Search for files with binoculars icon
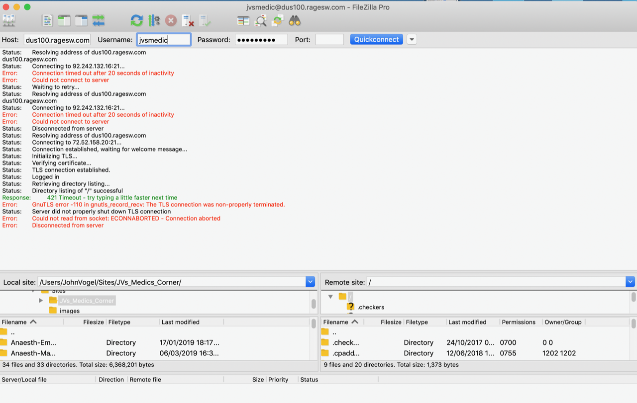Viewport: 637px width, 403px height. point(295,20)
